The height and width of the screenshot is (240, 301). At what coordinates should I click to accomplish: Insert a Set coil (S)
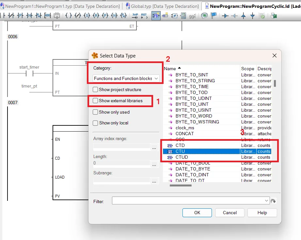(x=87, y=16)
